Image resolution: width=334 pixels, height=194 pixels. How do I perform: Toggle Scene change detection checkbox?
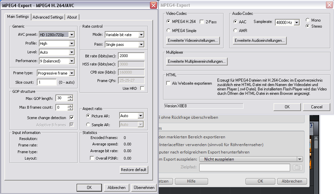72,118
